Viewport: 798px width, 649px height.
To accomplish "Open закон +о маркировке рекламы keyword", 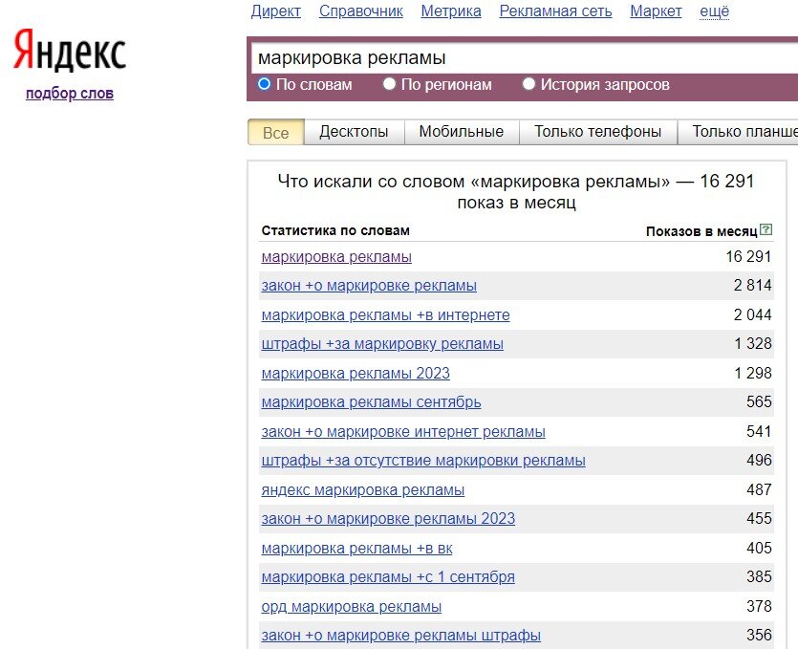I will [369, 286].
